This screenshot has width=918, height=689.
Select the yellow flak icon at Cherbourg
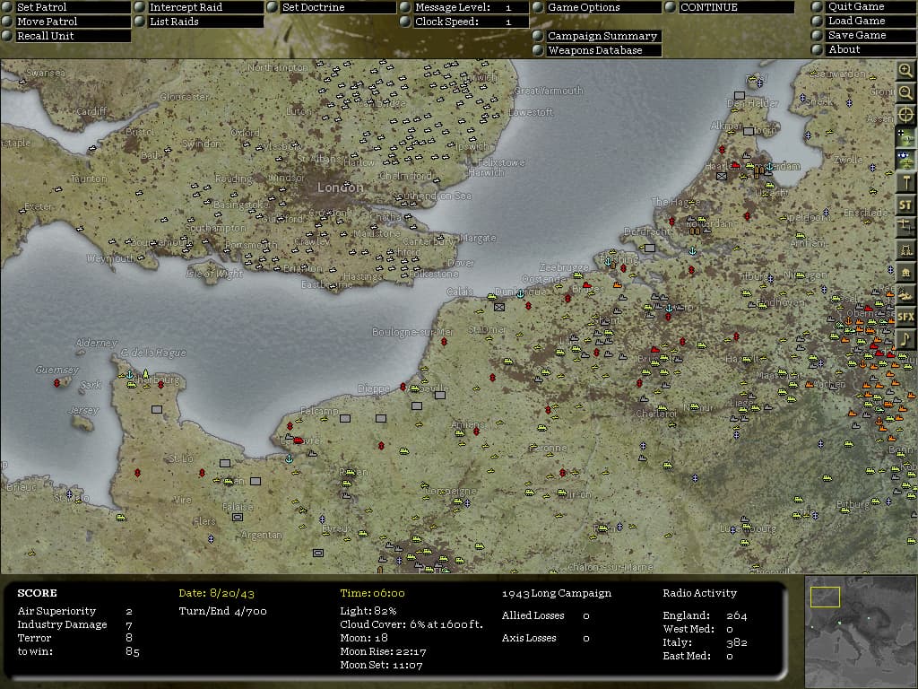[x=146, y=374]
